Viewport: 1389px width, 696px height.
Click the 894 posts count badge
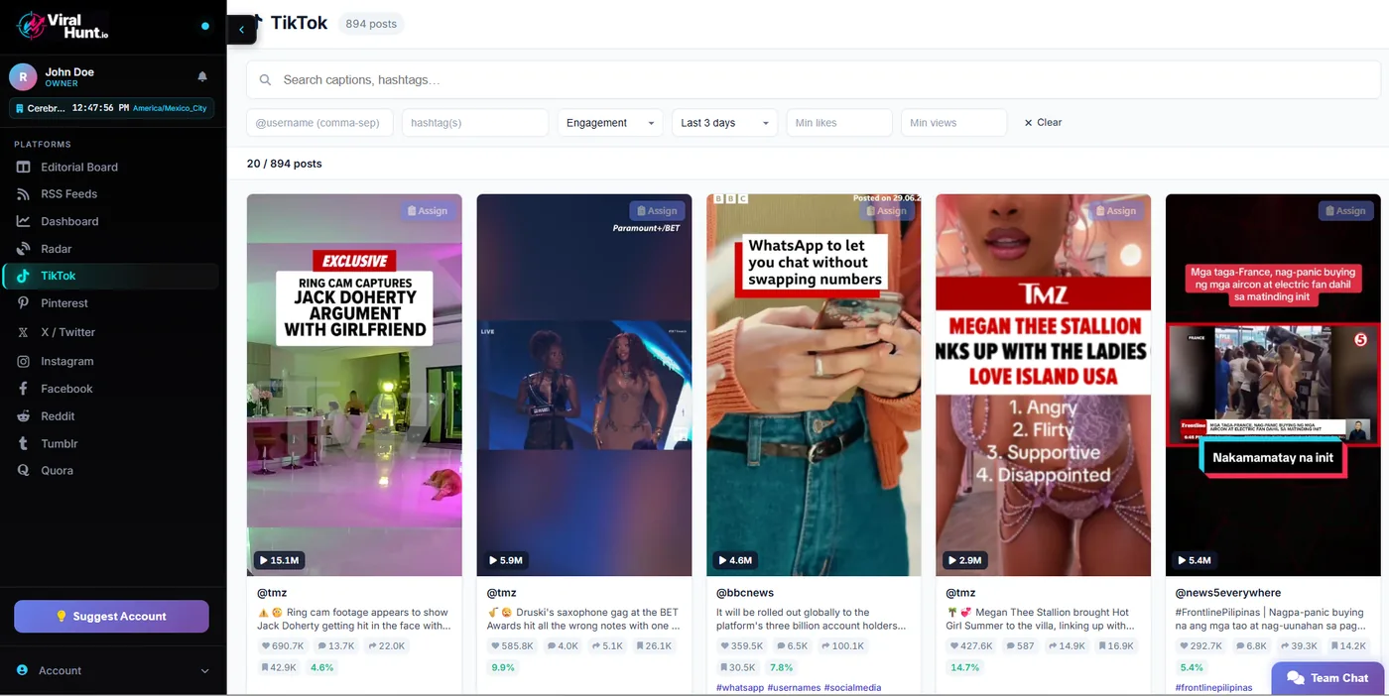click(x=371, y=24)
